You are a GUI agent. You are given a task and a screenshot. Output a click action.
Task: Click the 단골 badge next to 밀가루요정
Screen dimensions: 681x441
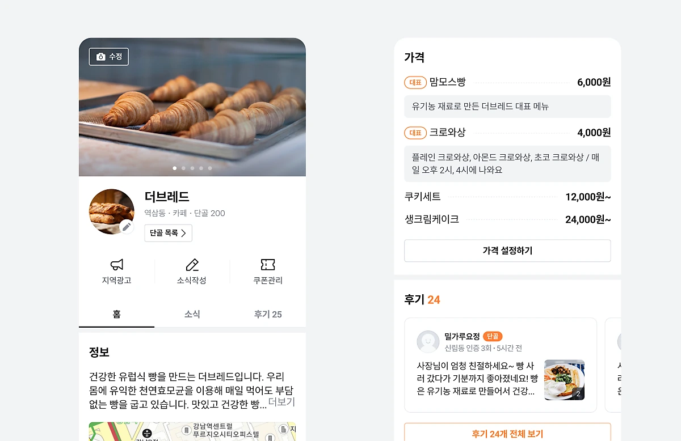pos(493,337)
